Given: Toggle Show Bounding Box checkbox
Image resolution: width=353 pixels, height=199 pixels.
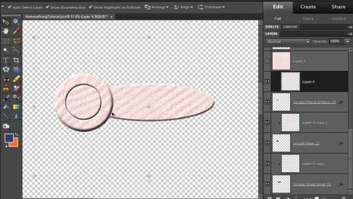Looking at the screenshot, I should click(47, 7).
